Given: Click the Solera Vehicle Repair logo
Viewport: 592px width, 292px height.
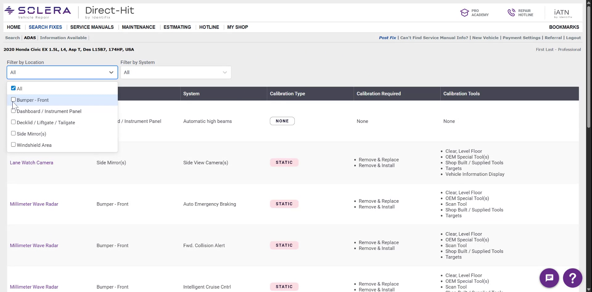Looking at the screenshot, I should [x=38, y=12].
